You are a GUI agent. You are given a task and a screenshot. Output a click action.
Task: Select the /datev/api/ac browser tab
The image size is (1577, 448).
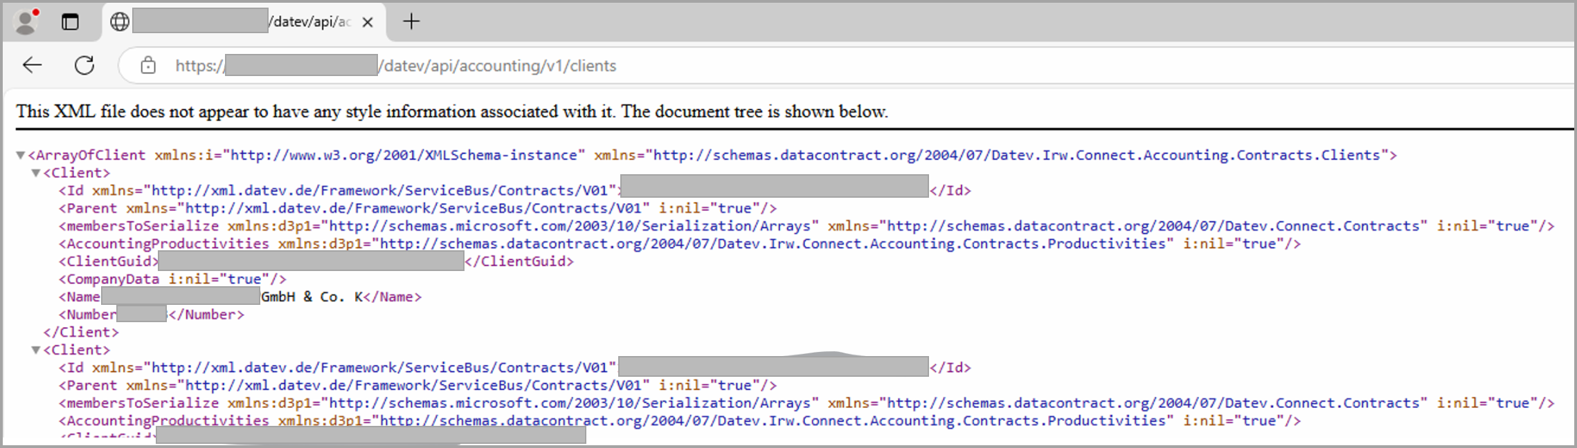[312, 22]
